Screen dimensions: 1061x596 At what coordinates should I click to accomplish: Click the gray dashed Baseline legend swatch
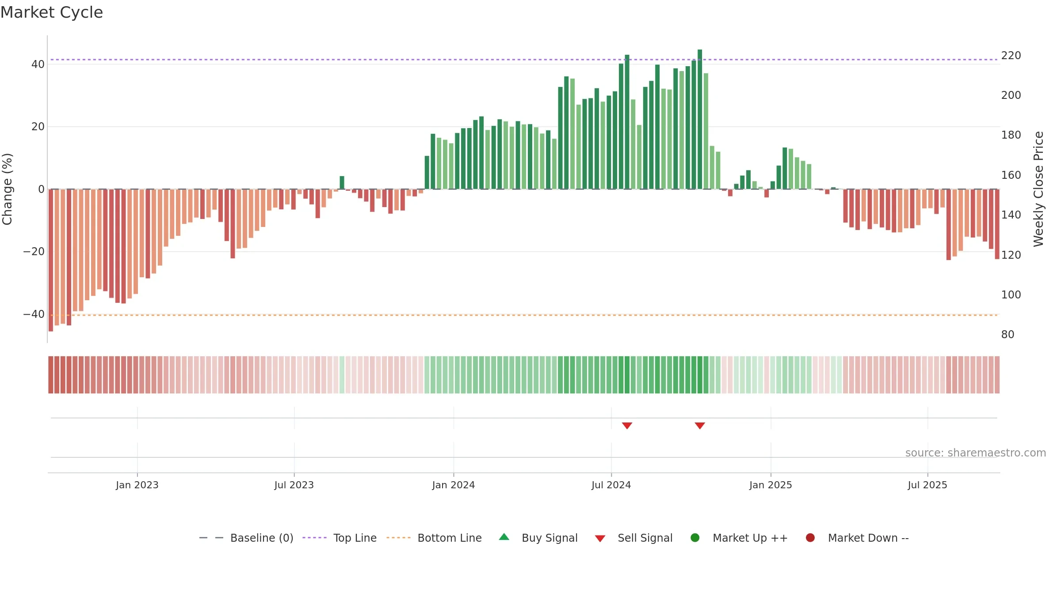coord(211,538)
